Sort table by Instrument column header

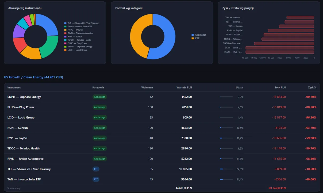pyautogui.click(x=14, y=88)
